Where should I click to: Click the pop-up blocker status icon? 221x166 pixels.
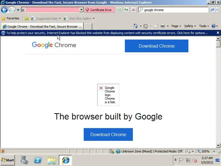(112, 151)
